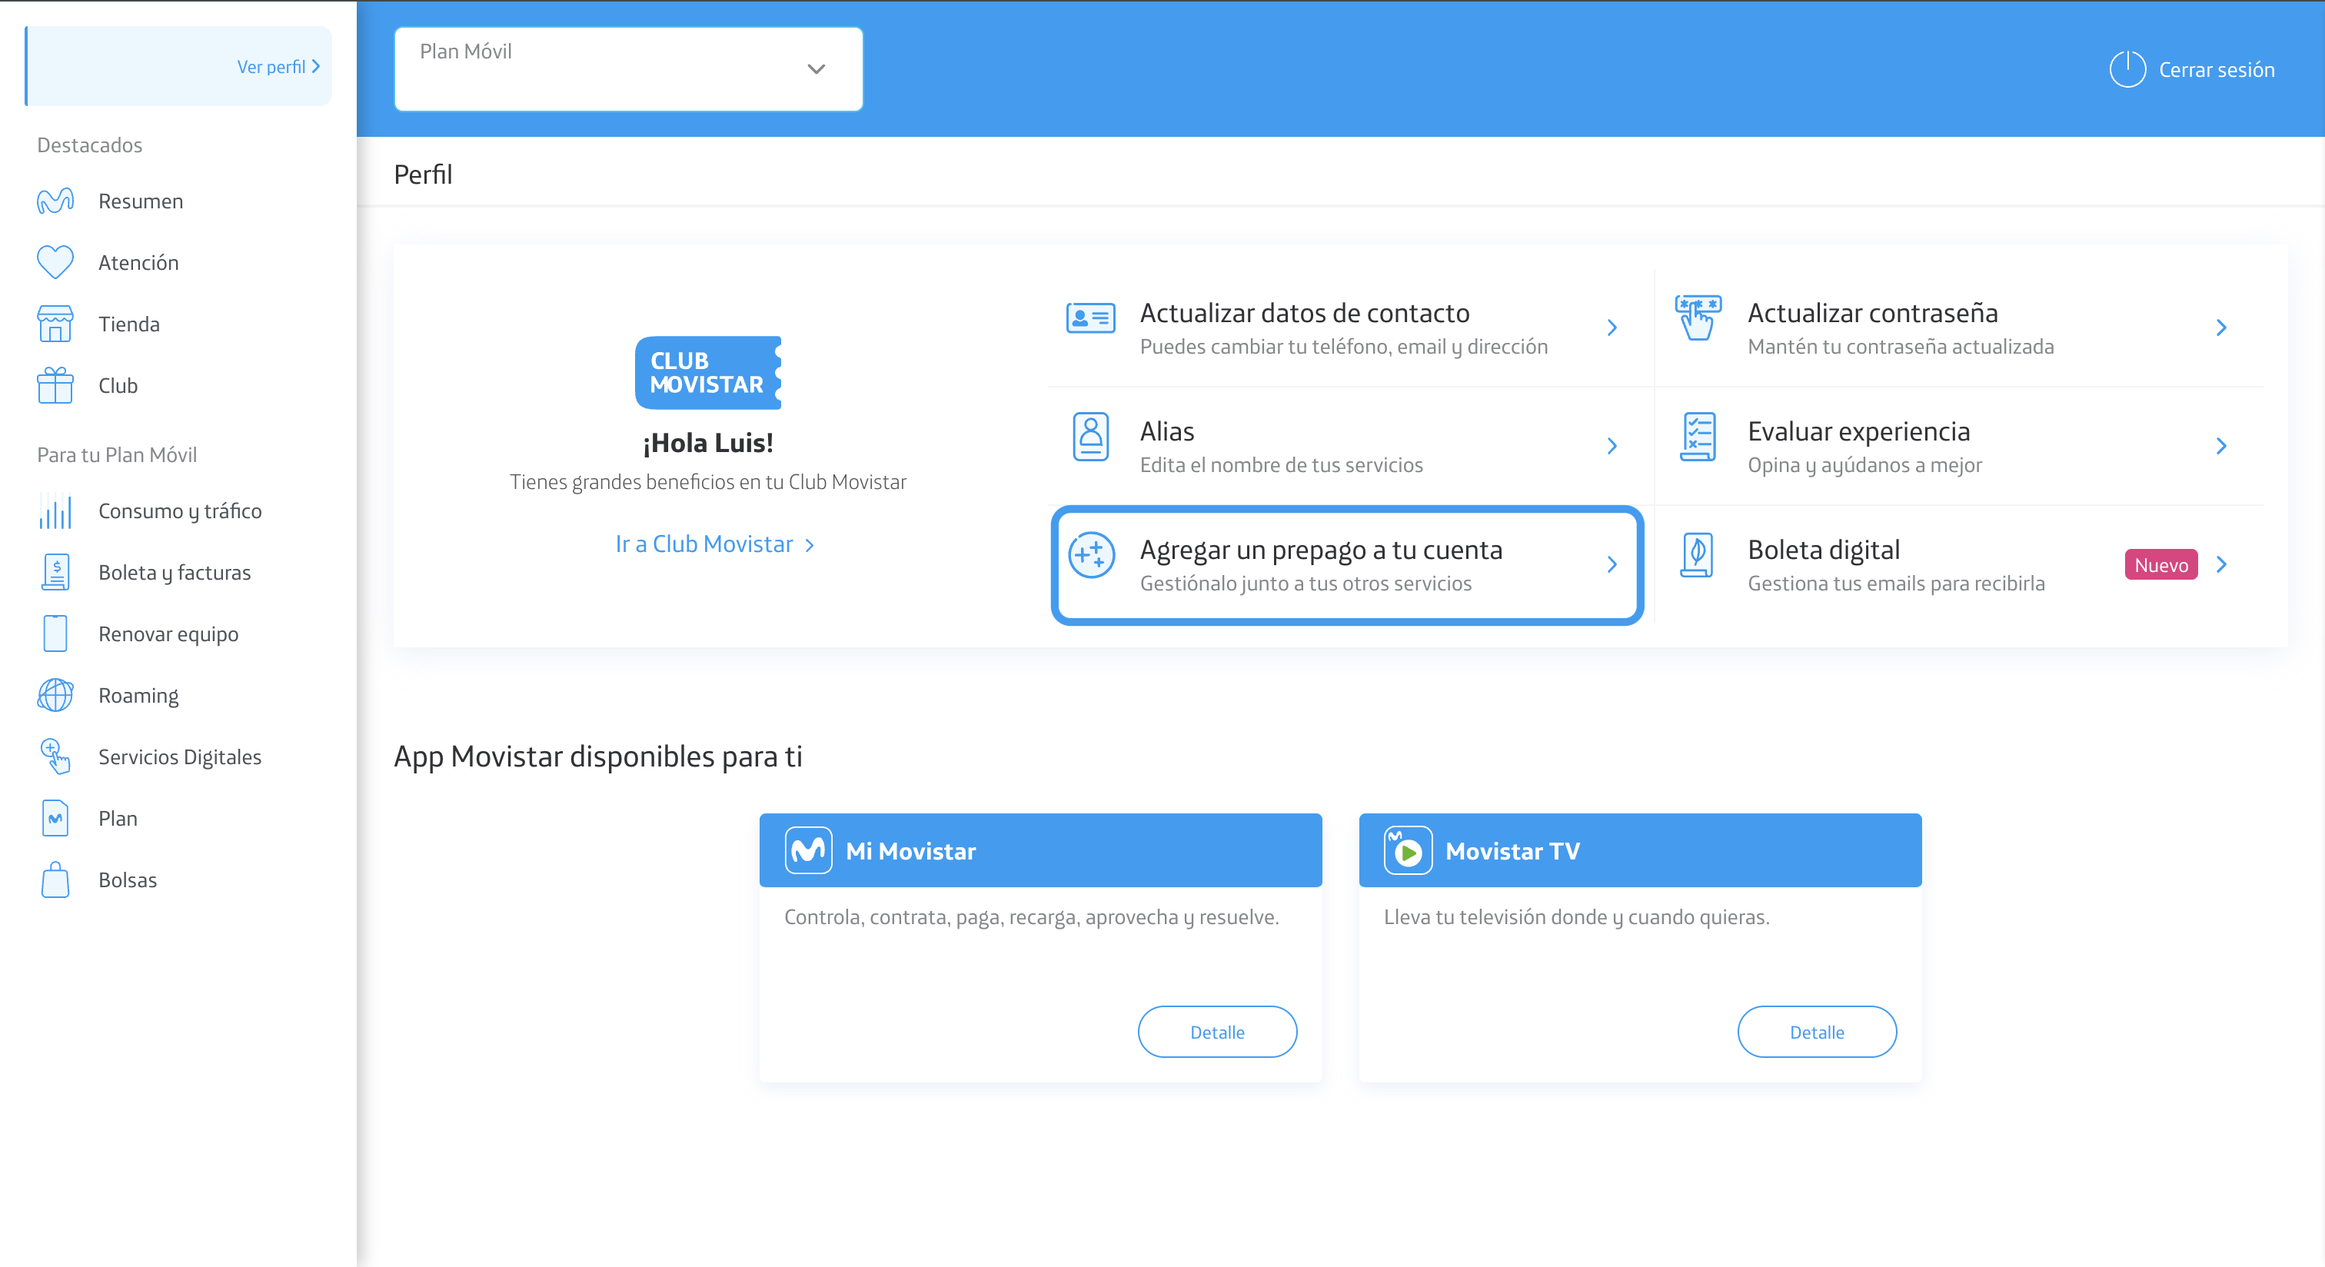Click the document icon beside Plan
Image resolution: width=2325 pixels, height=1267 pixels.
tap(55, 817)
